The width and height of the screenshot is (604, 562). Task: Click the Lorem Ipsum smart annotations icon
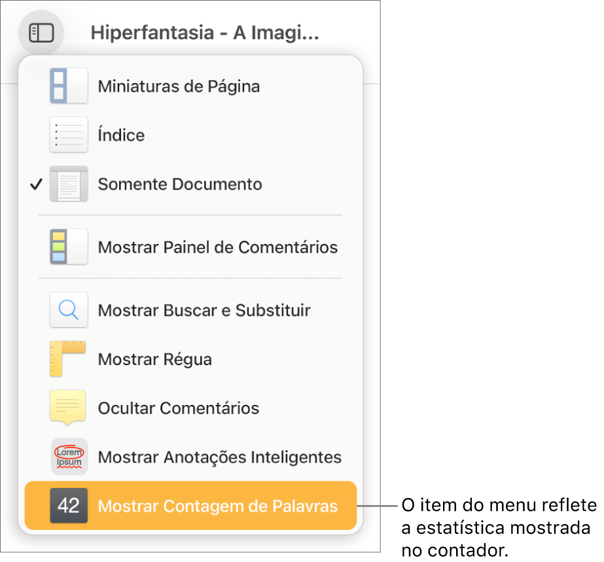pos(69,456)
